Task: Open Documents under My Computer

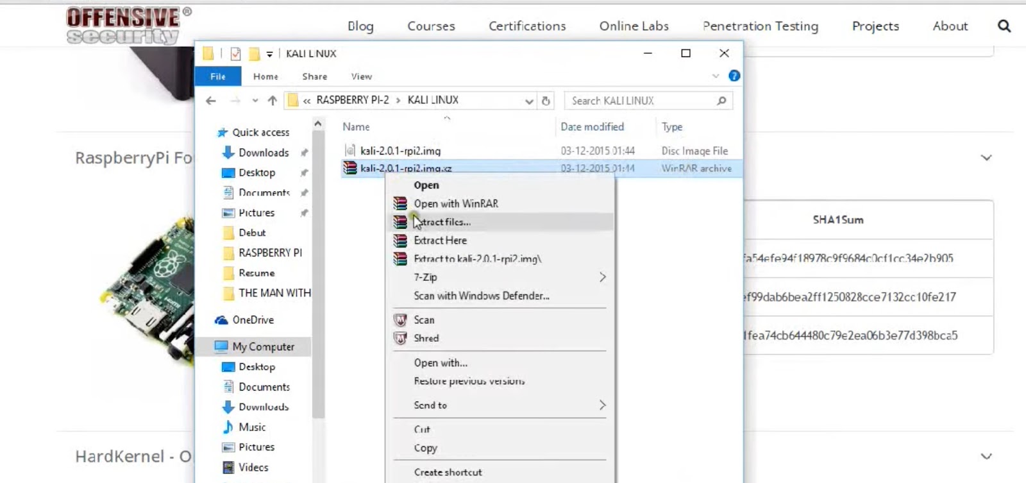Action: click(264, 387)
